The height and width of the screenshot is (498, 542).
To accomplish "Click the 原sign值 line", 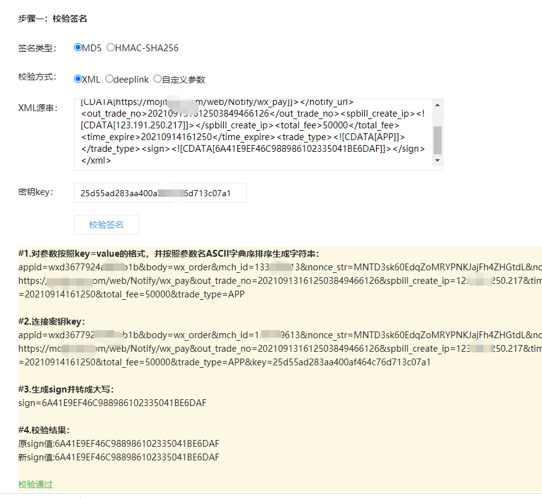I will pos(118,444).
